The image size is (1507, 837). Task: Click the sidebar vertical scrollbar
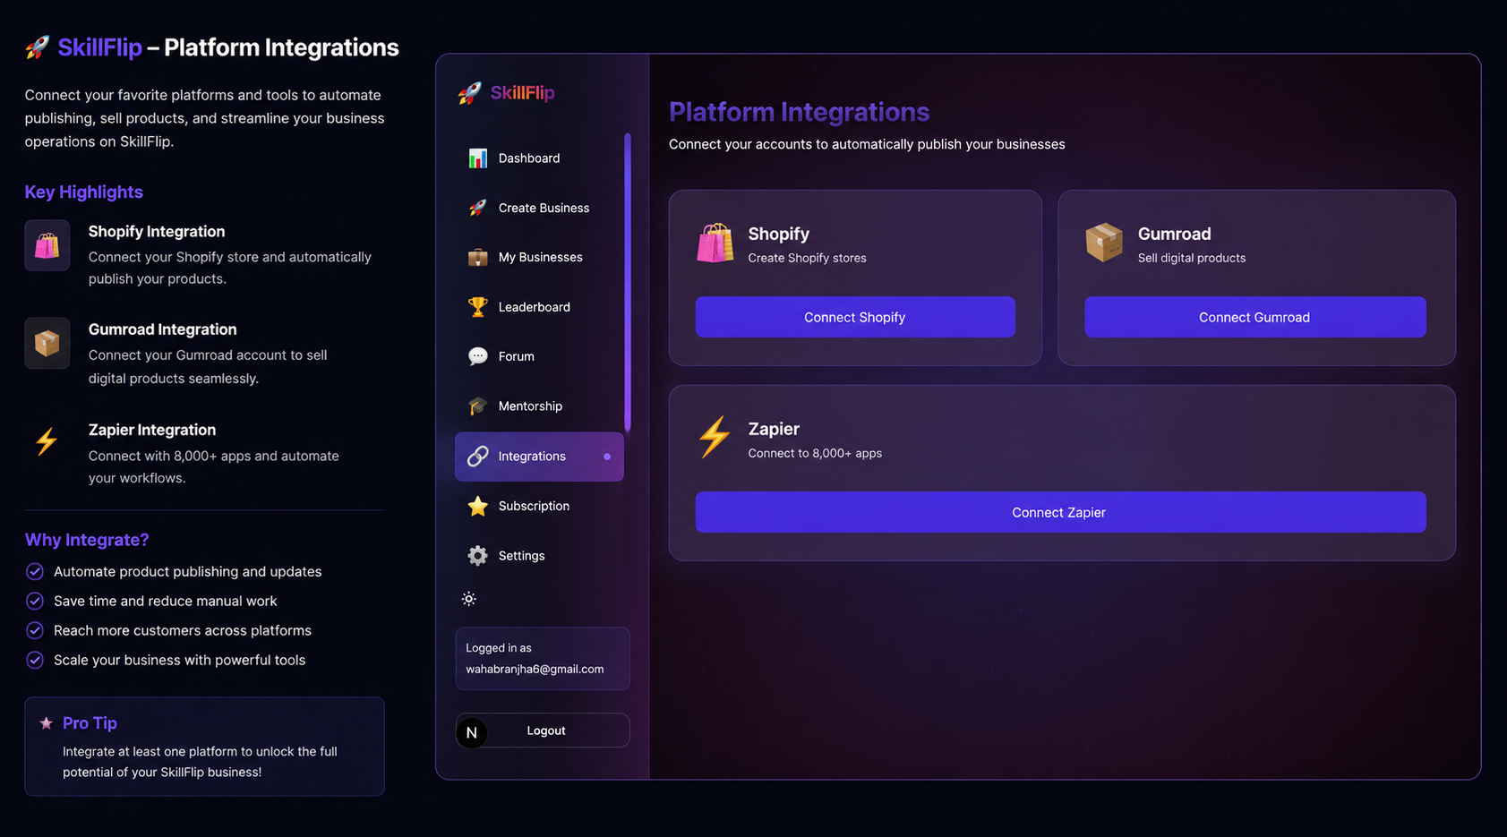point(628,282)
